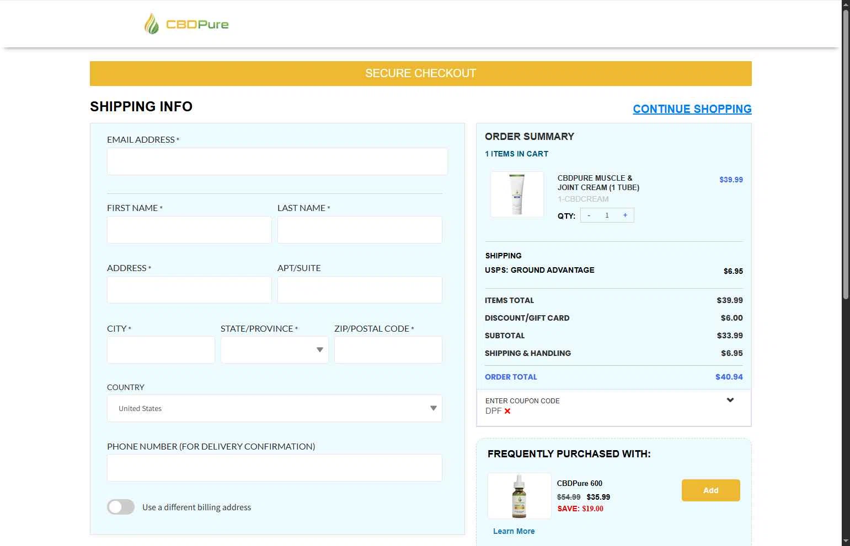Image resolution: width=850 pixels, height=546 pixels.
Task: Click the Muscle & Joint Cream thumbnail
Action: point(517,194)
